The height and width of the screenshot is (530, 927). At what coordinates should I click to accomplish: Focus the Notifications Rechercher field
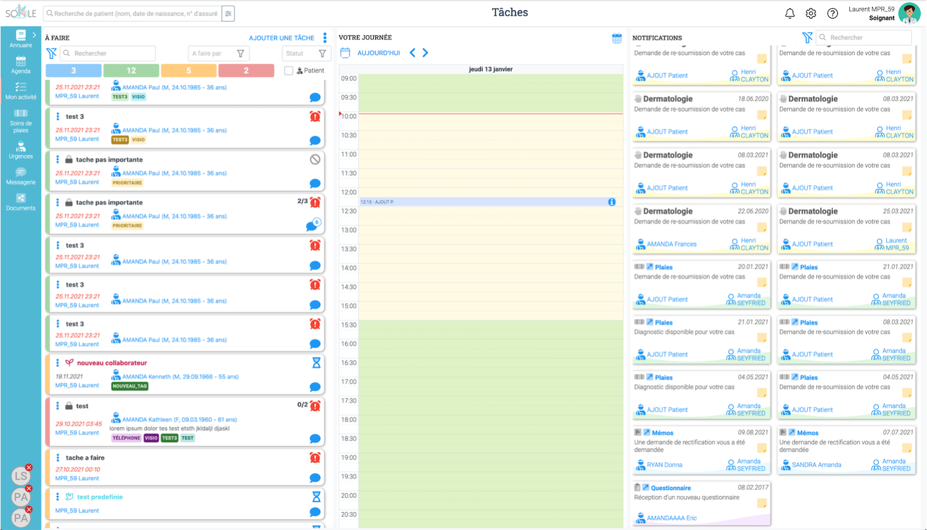coord(864,38)
